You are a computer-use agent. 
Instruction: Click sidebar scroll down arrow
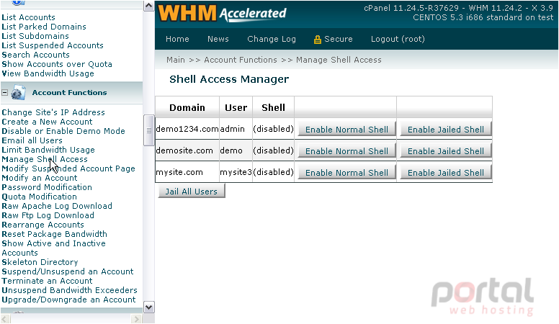148,307
